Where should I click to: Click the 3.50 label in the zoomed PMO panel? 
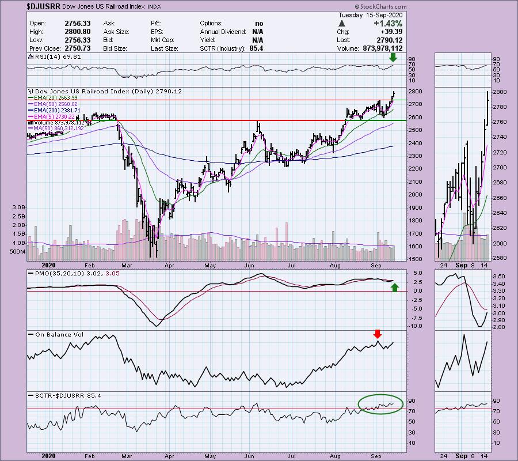pyautogui.click(x=499, y=277)
